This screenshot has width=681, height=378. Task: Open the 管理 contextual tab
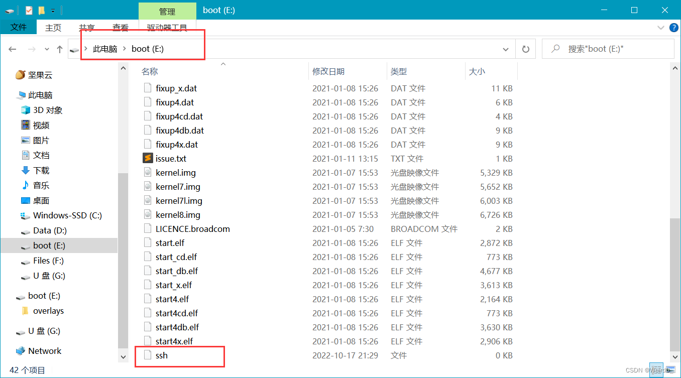(167, 11)
